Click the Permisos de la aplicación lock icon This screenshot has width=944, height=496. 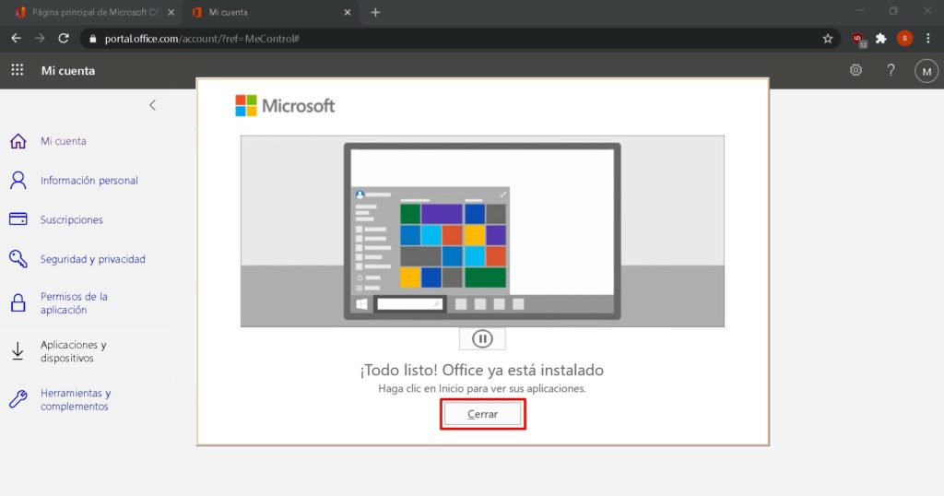click(x=18, y=303)
